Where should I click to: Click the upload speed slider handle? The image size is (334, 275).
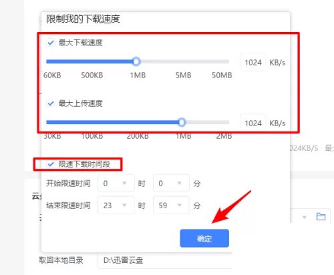[182, 122]
